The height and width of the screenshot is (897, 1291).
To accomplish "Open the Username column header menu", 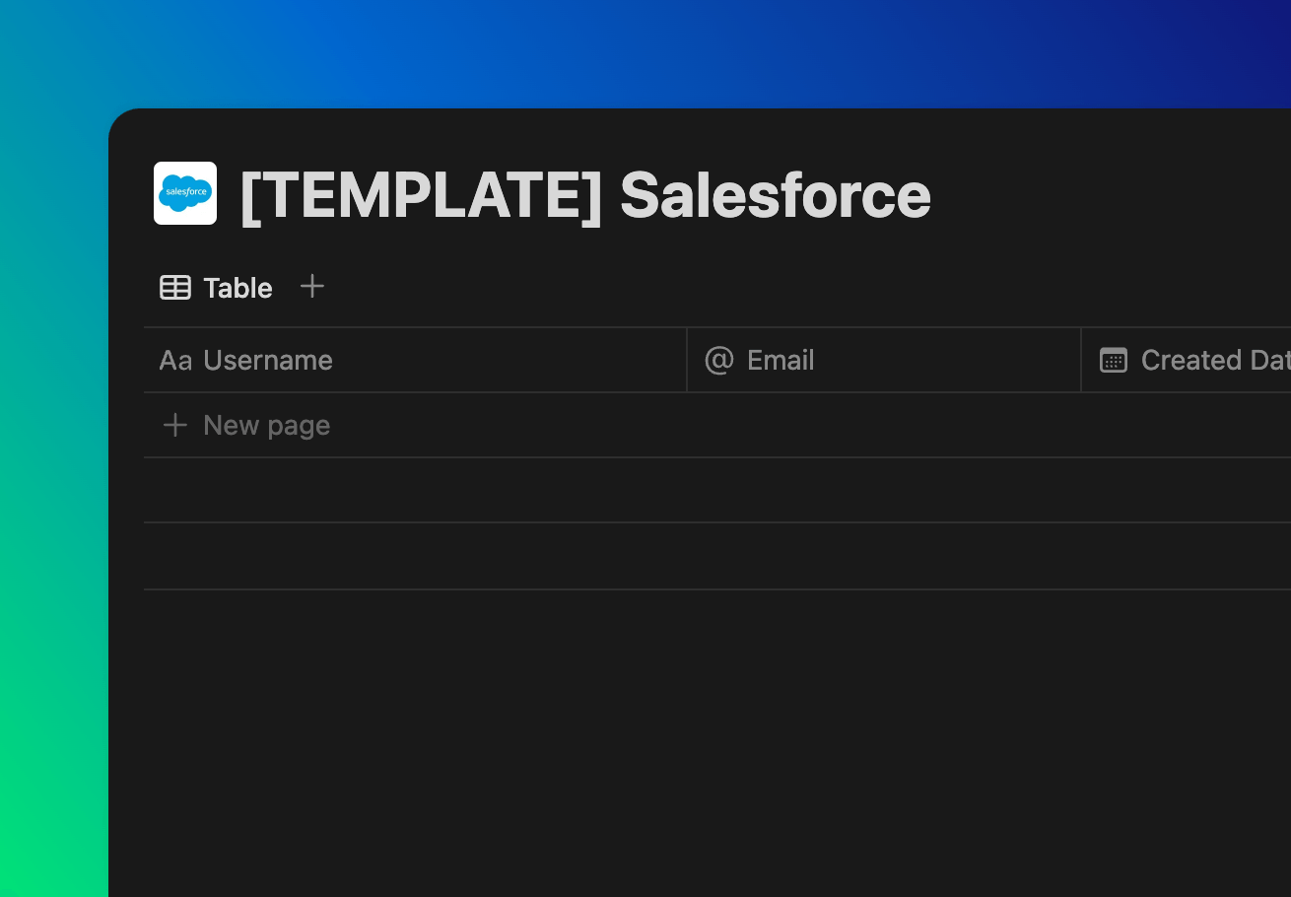I will pos(415,360).
